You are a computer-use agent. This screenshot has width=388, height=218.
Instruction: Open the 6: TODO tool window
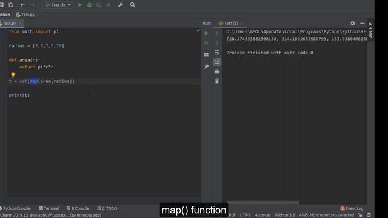pyautogui.click(x=107, y=208)
